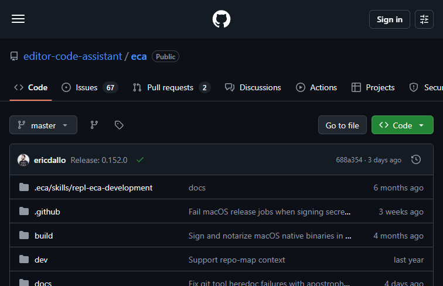Switch to the Projects tab

[373, 87]
